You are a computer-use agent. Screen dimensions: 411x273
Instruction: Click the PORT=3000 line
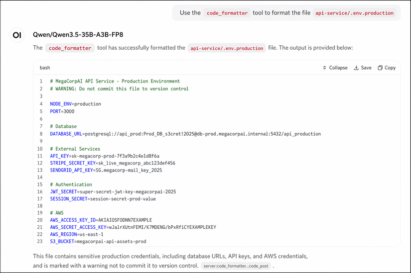tap(62, 111)
